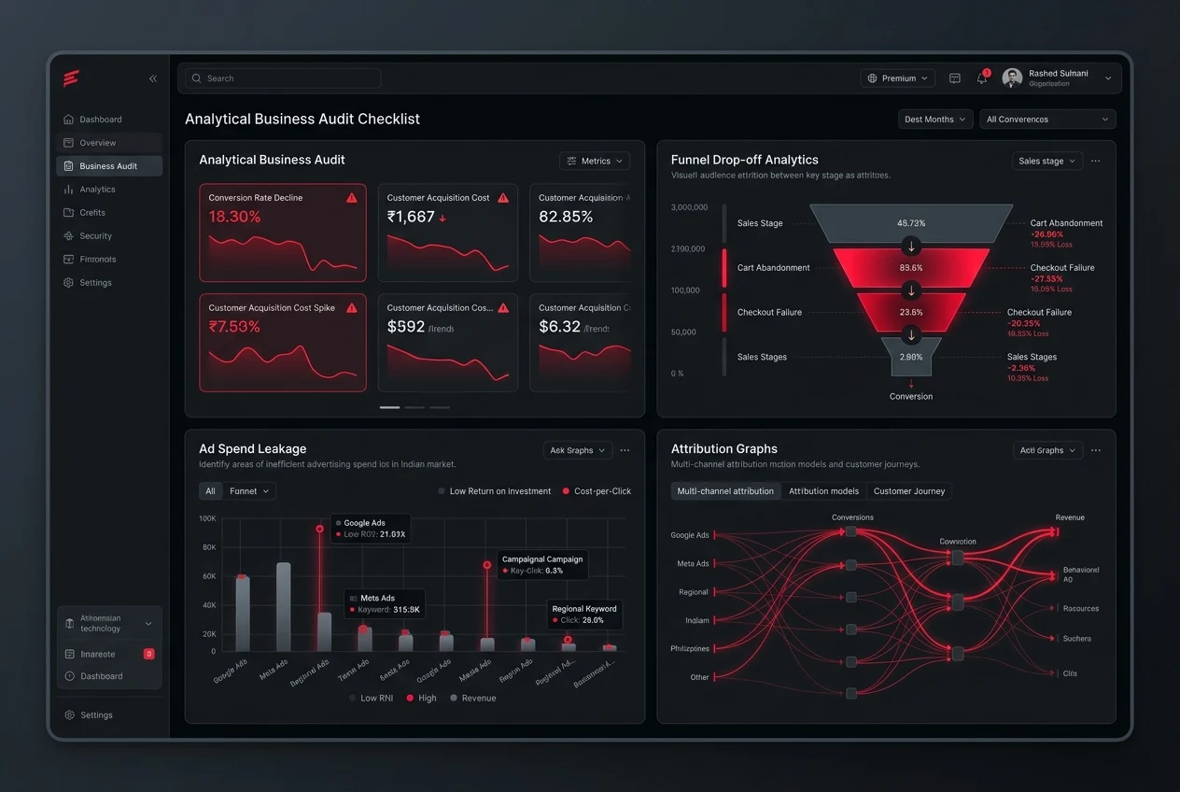The height and width of the screenshot is (792, 1180).
Task: Click the Finronots sidebar icon
Action: point(68,260)
